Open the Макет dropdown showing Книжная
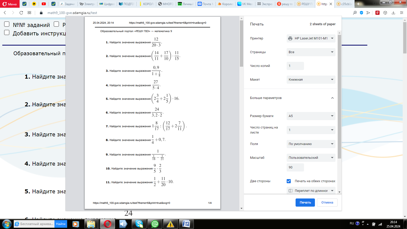The height and width of the screenshot is (229, 407). point(311,80)
